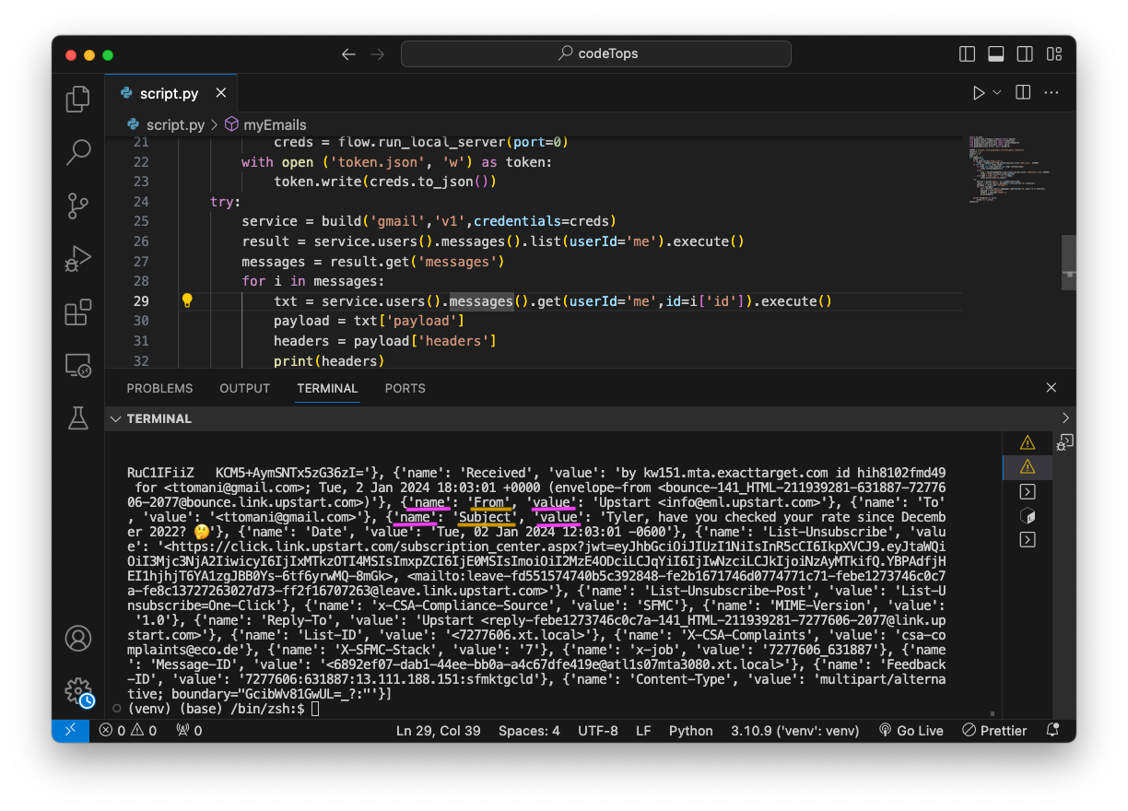Viewport: 1128px width, 811px height.
Task: Open the Run and Debug view
Action: click(78, 259)
